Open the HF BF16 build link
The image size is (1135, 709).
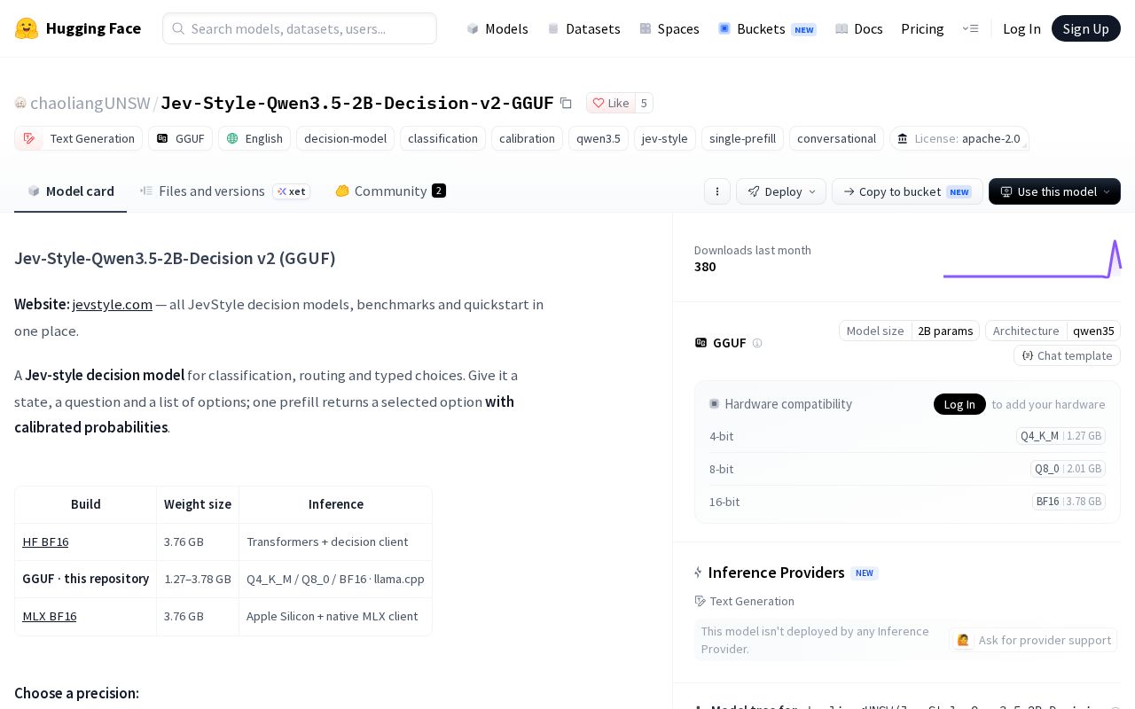pos(45,541)
